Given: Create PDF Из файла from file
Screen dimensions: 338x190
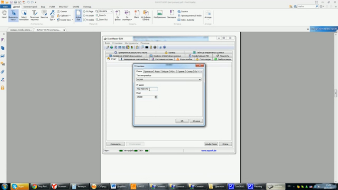Looking at the screenshot, I should coord(118,15).
